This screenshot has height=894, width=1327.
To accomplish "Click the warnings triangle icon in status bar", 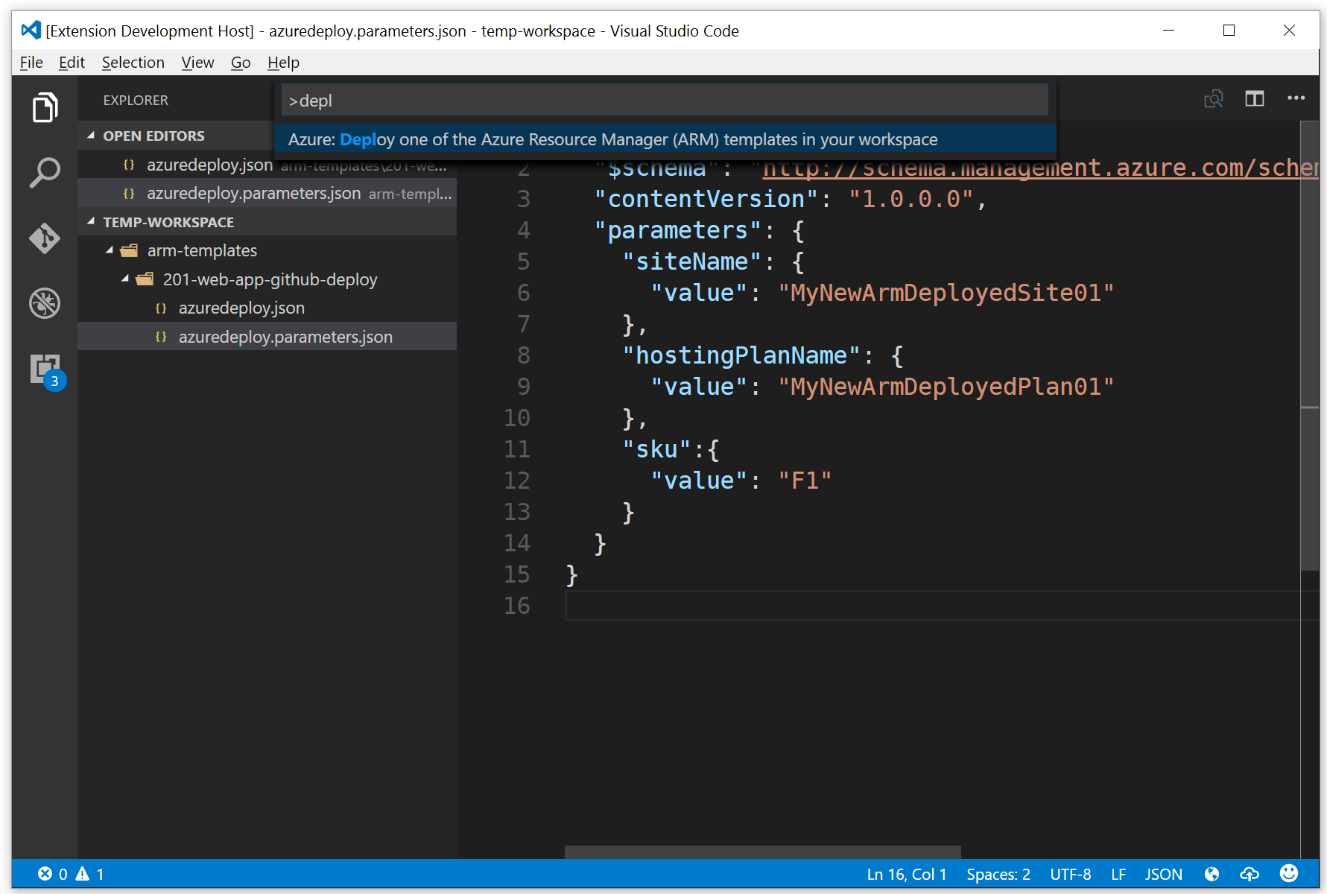I will tap(82, 874).
